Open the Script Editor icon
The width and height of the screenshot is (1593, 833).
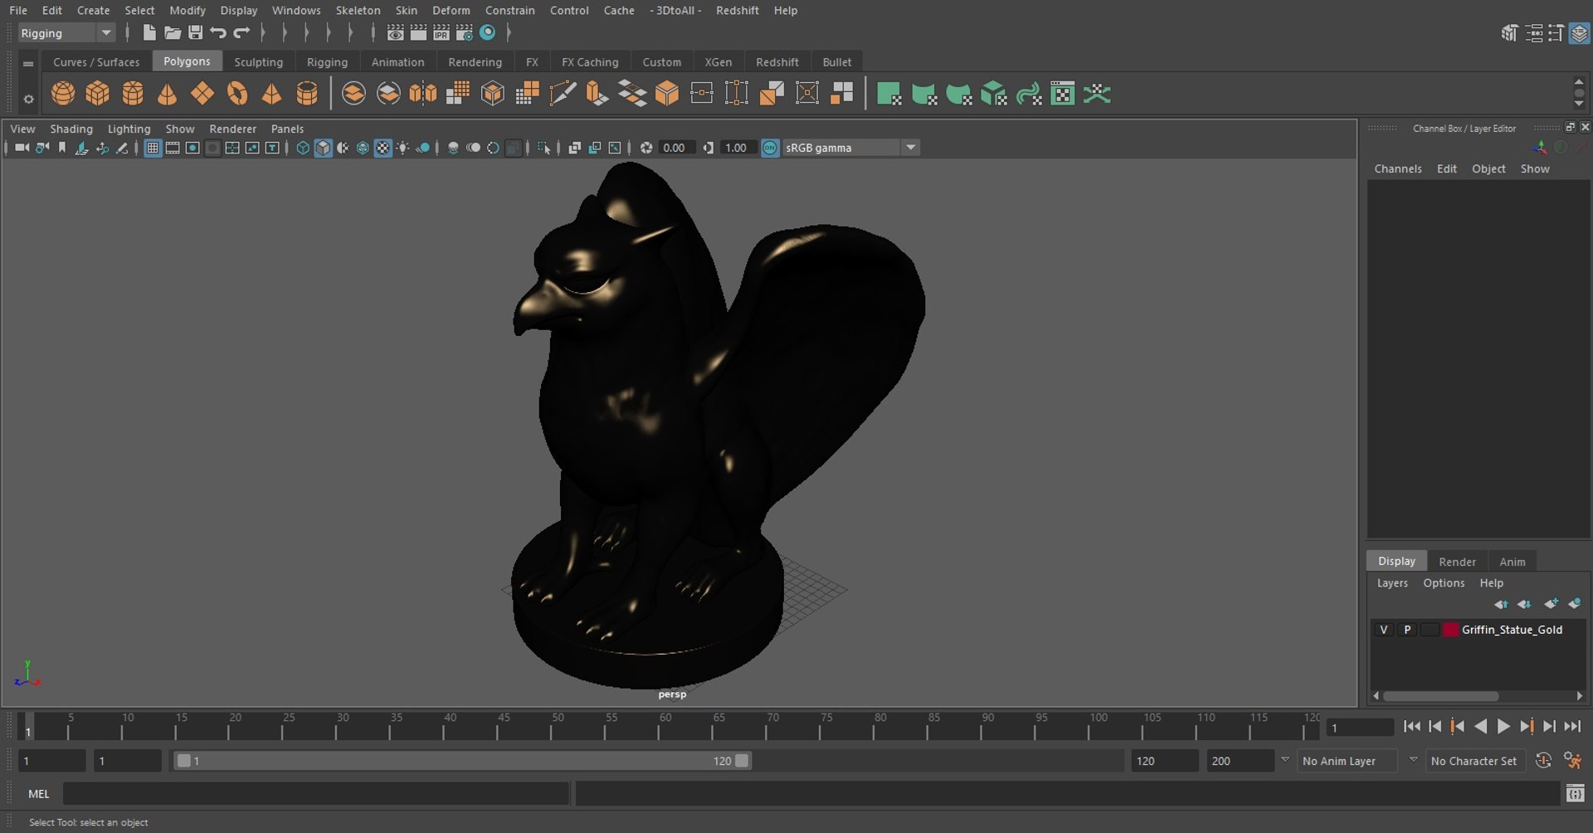[x=1575, y=794]
